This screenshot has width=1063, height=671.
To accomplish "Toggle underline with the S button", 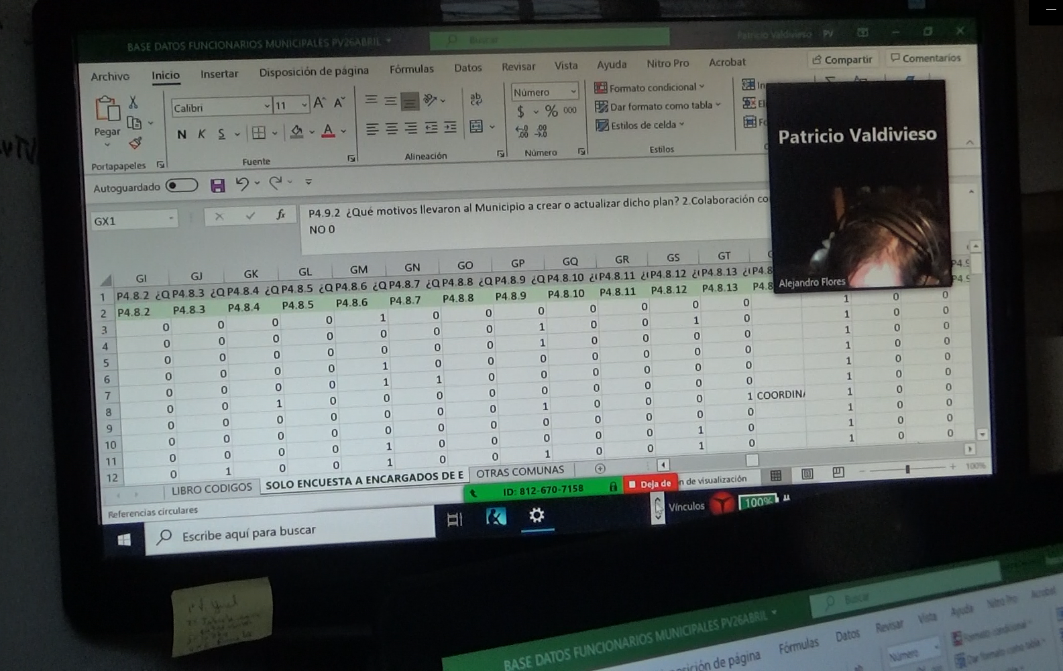I will [x=221, y=134].
